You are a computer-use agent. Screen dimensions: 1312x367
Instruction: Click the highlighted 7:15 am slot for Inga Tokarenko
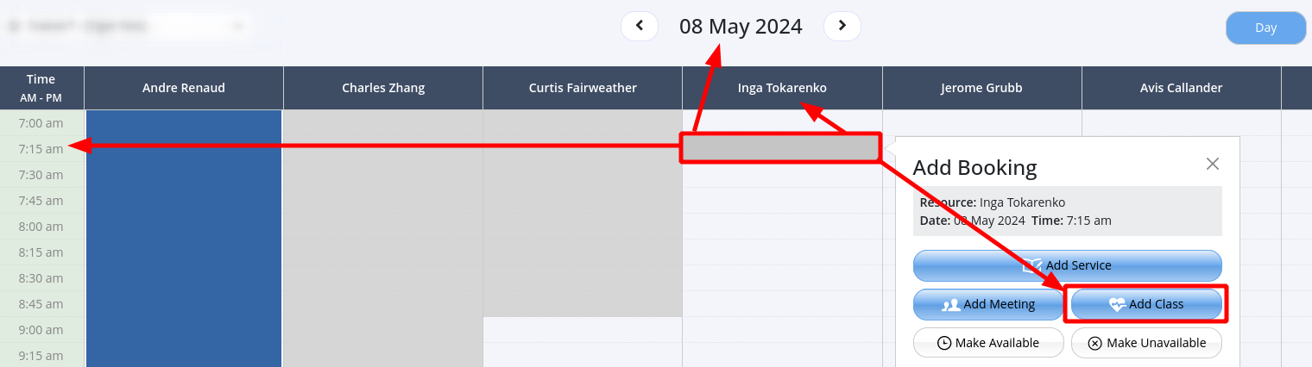pos(780,148)
